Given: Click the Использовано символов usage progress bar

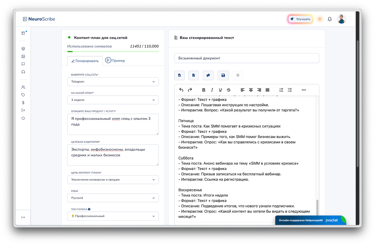Looking at the screenshot, I should tap(113, 51).
